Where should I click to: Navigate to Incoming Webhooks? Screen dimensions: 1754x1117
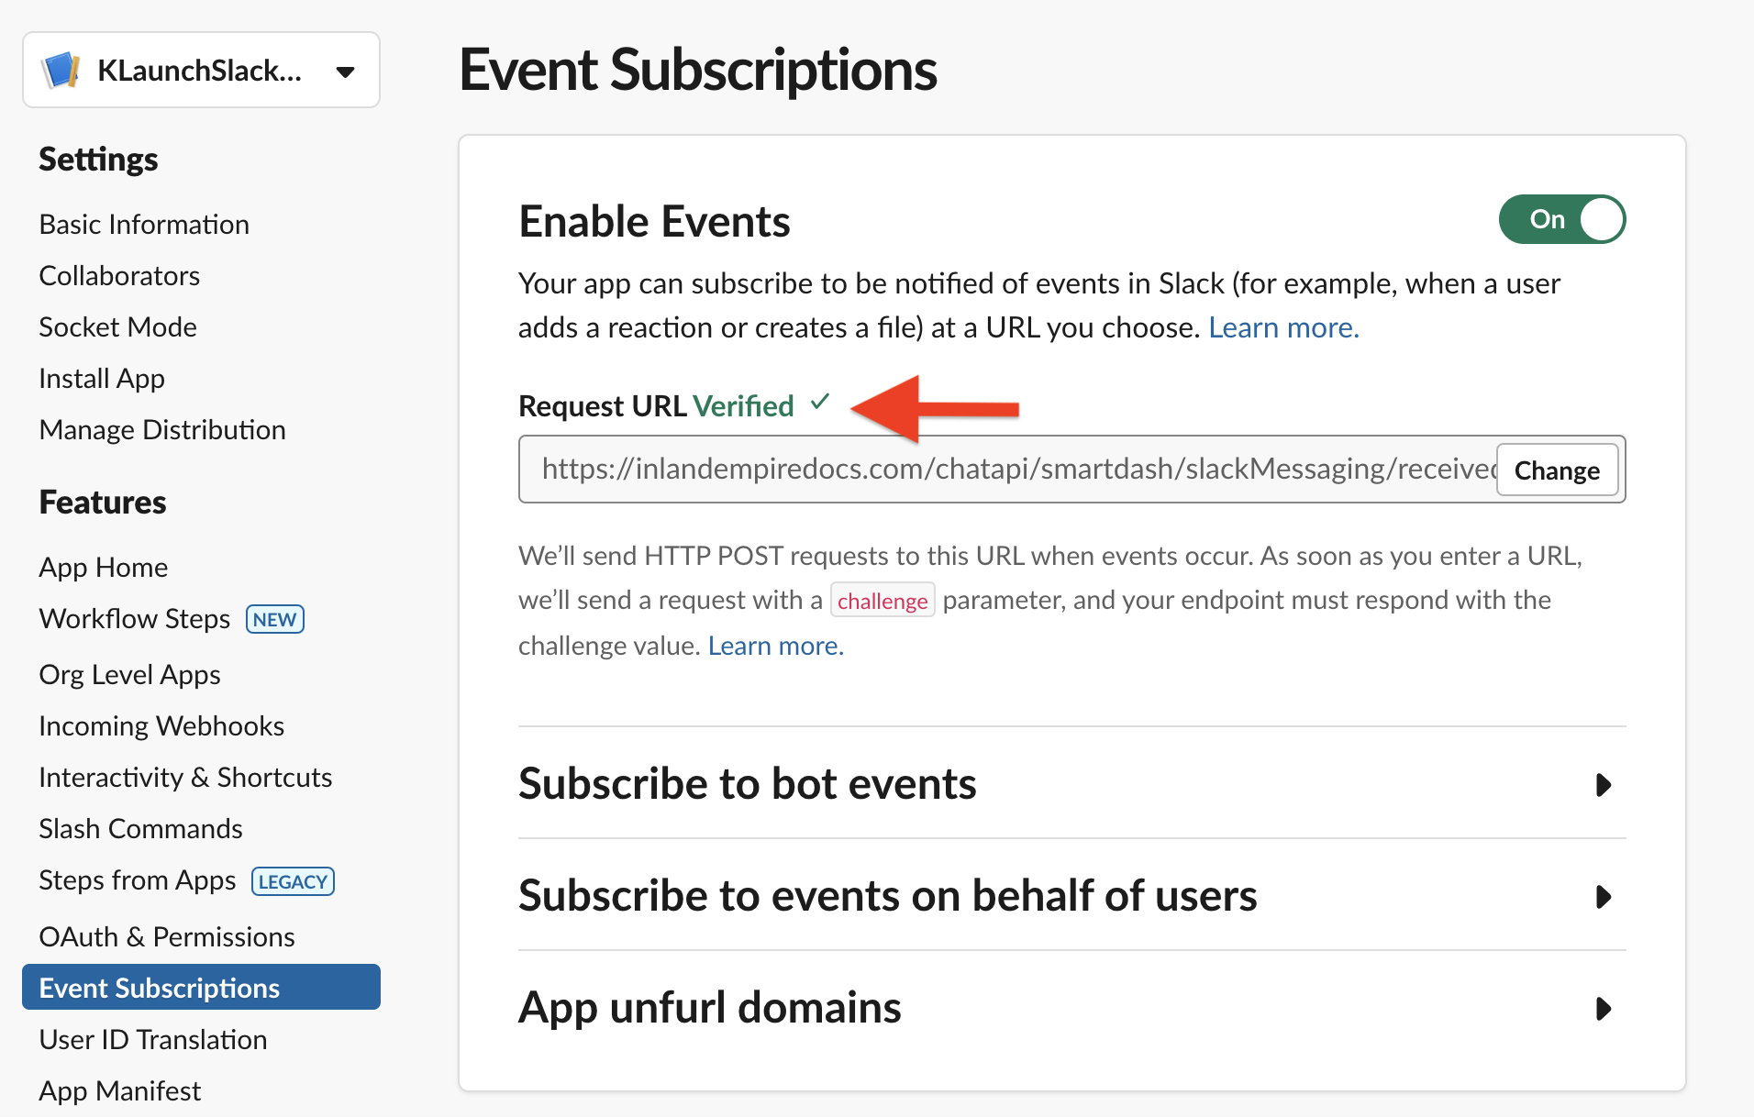point(161,726)
